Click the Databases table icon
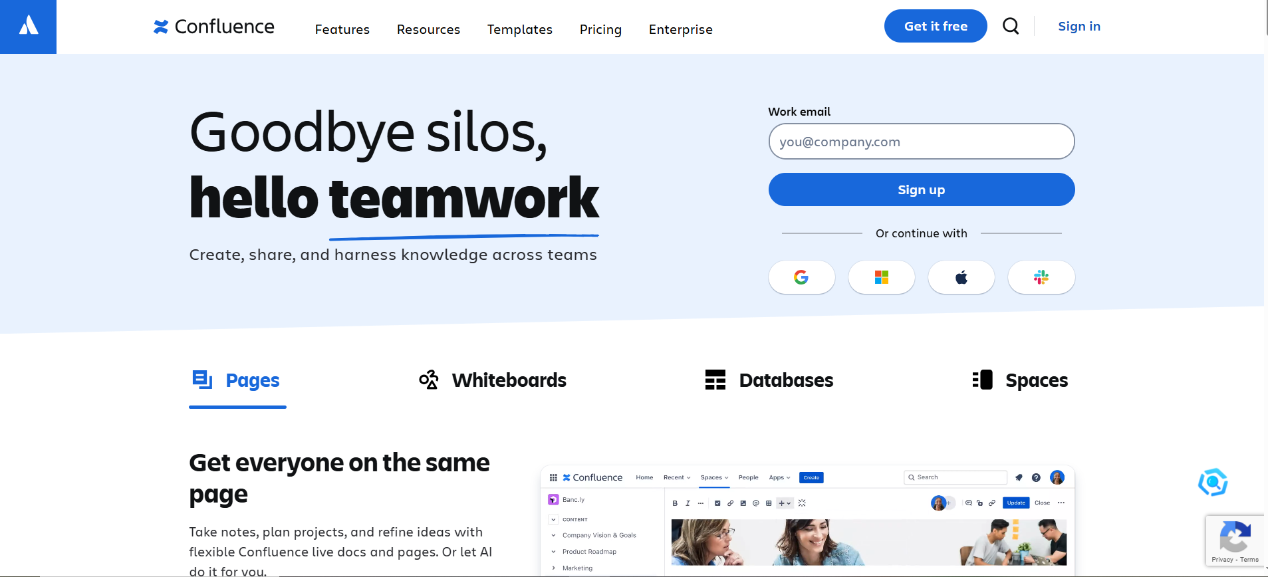The image size is (1268, 577). [x=715, y=380]
